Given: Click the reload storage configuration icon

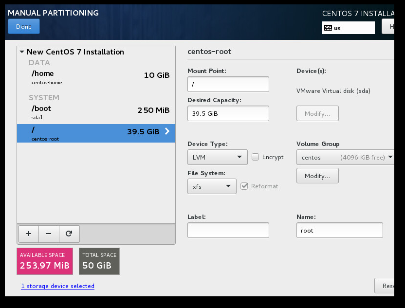Looking at the screenshot, I should pos(69,234).
